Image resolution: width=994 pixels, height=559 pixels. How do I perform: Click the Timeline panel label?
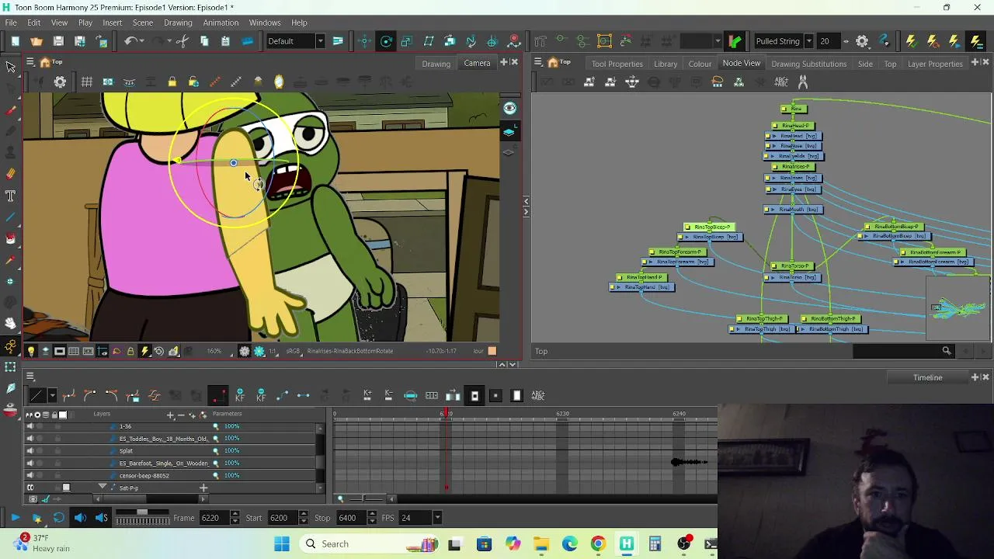click(x=927, y=377)
